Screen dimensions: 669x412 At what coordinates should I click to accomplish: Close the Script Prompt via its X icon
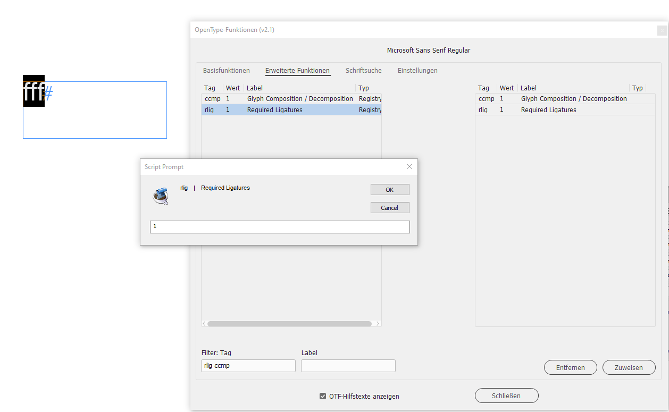click(409, 166)
